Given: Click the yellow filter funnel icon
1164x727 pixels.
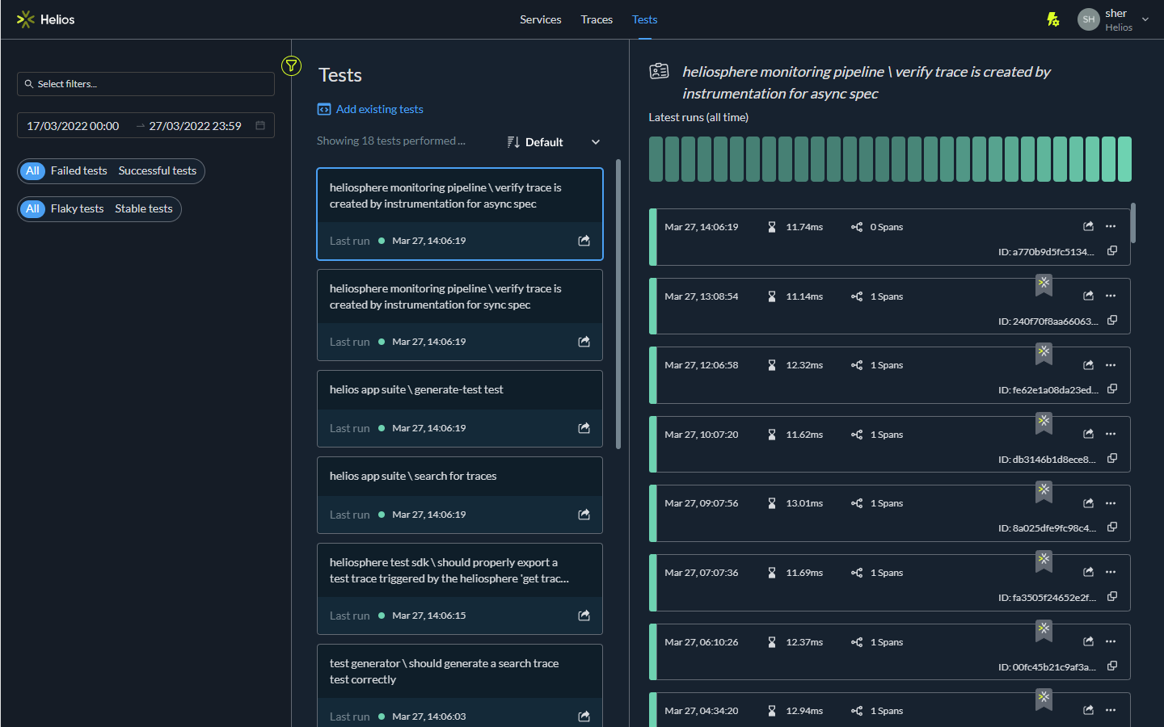Looking at the screenshot, I should point(291,66).
